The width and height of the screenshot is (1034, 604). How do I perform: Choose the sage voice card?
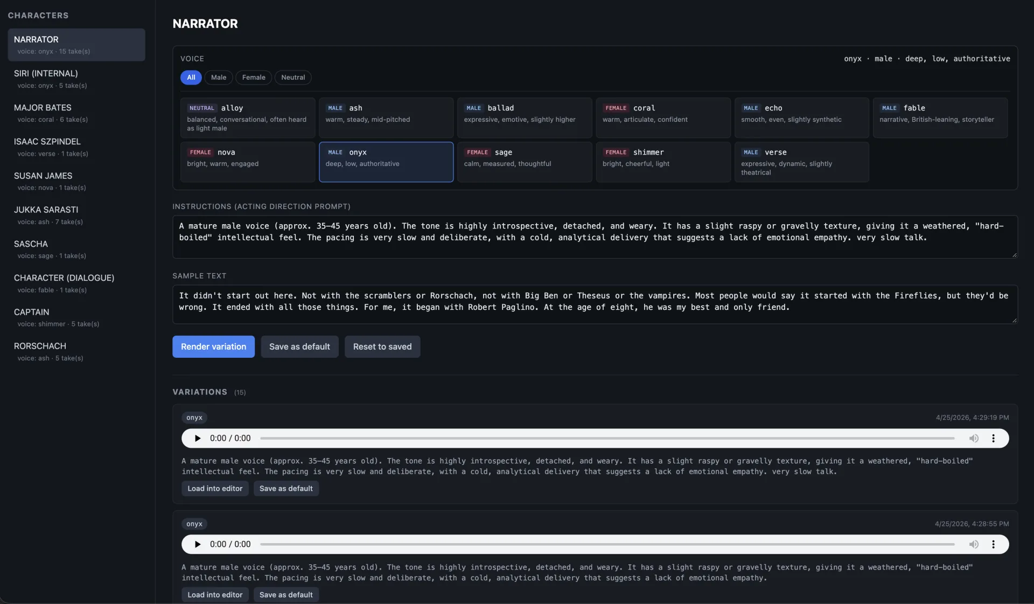[525, 162]
